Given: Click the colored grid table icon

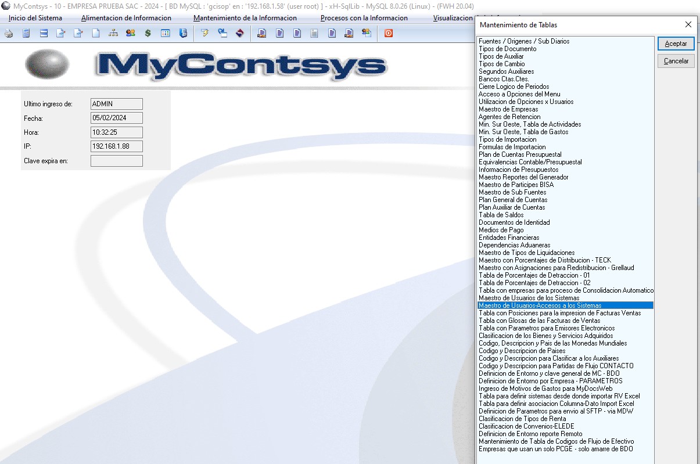Looking at the screenshot, I should [x=165, y=33].
